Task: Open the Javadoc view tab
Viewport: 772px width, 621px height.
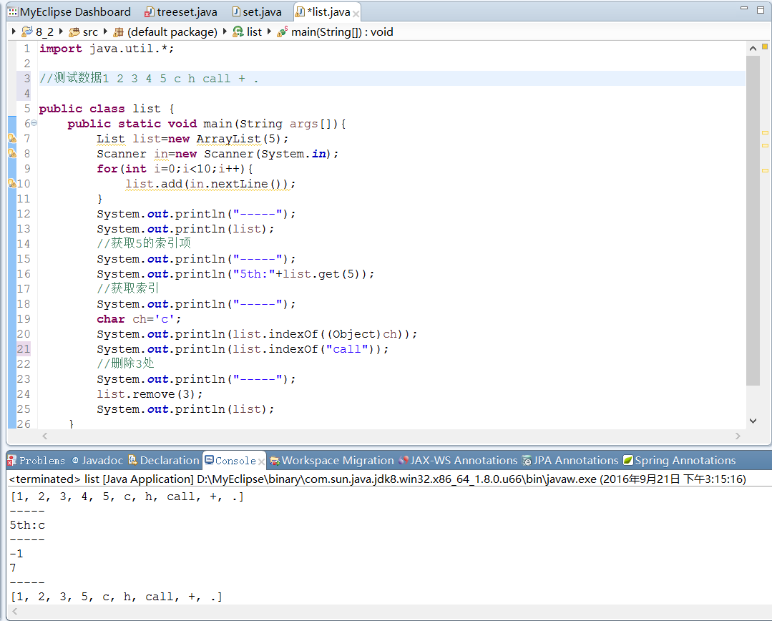Action: click(x=97, y=461)
